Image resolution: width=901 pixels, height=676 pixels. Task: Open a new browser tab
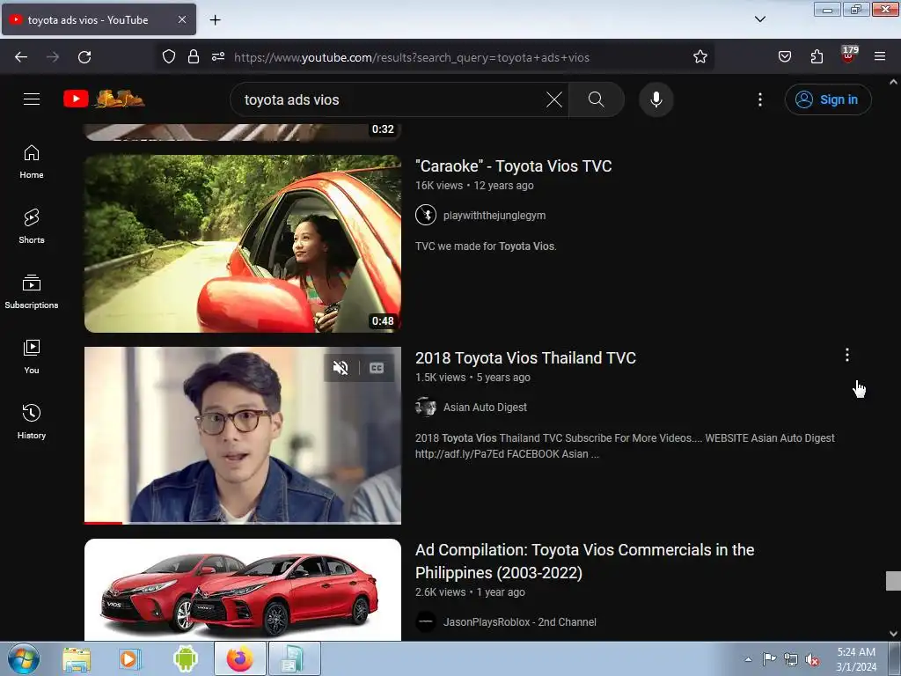pyautogui.click(x=215, y=20)
